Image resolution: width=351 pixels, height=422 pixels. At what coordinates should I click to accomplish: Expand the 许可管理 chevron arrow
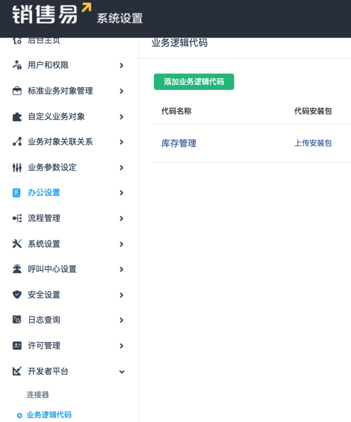(121, 346)
